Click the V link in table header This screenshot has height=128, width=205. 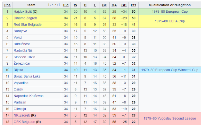[x=51, y=5]
